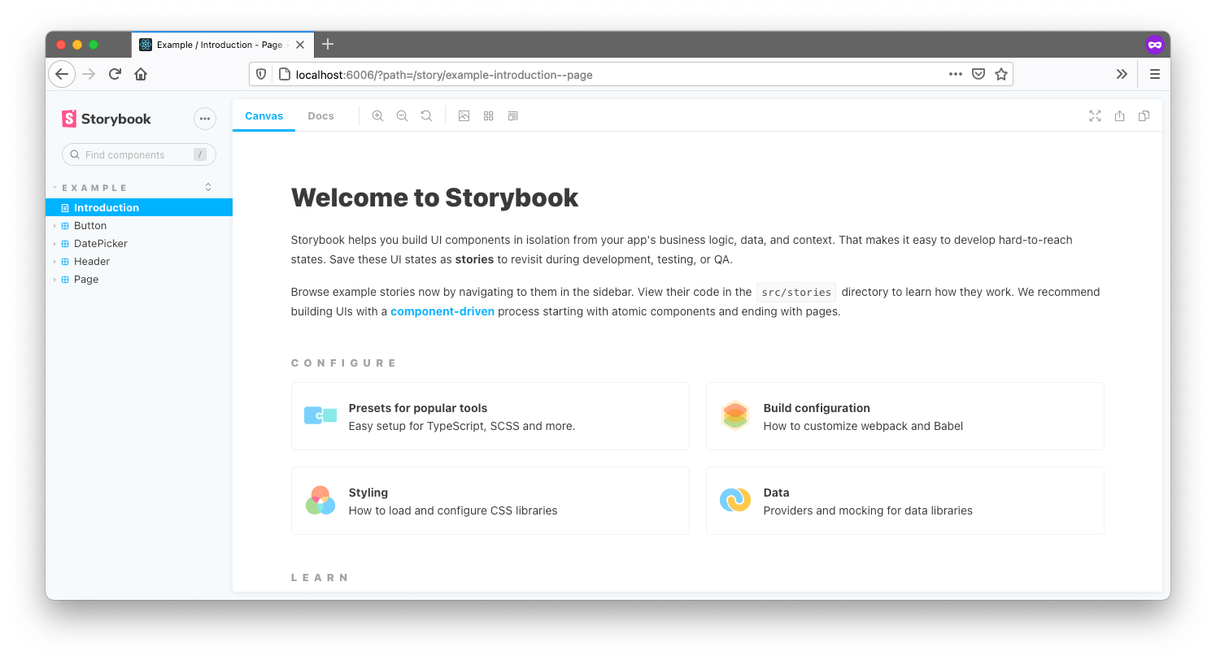This screenshot has width=1216, height=660.
Task: Open the sidebar ellipsis menu button
Action: click(x=205, y=119)
